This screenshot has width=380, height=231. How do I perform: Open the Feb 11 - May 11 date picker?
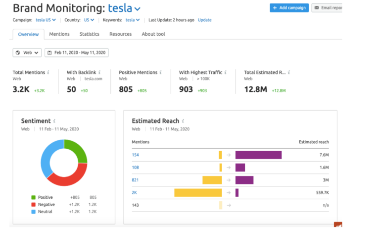pyautogui.click(x=77, y=53)
